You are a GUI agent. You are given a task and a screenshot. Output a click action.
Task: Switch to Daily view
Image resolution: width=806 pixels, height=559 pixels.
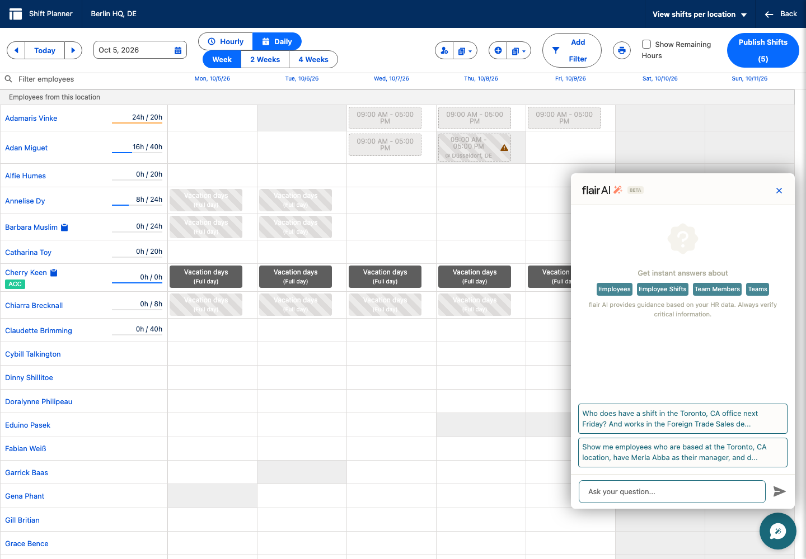pos(277,41)
